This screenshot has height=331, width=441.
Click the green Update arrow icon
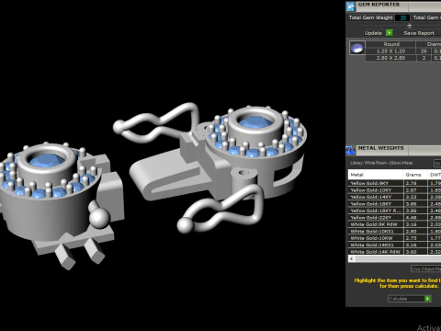pyautogui.click(x=390, y=33)
